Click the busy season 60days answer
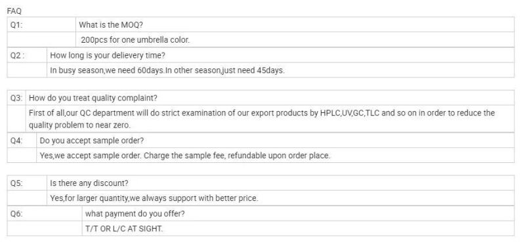This screenshot has height=247, width=525. (x=167, y=71)
